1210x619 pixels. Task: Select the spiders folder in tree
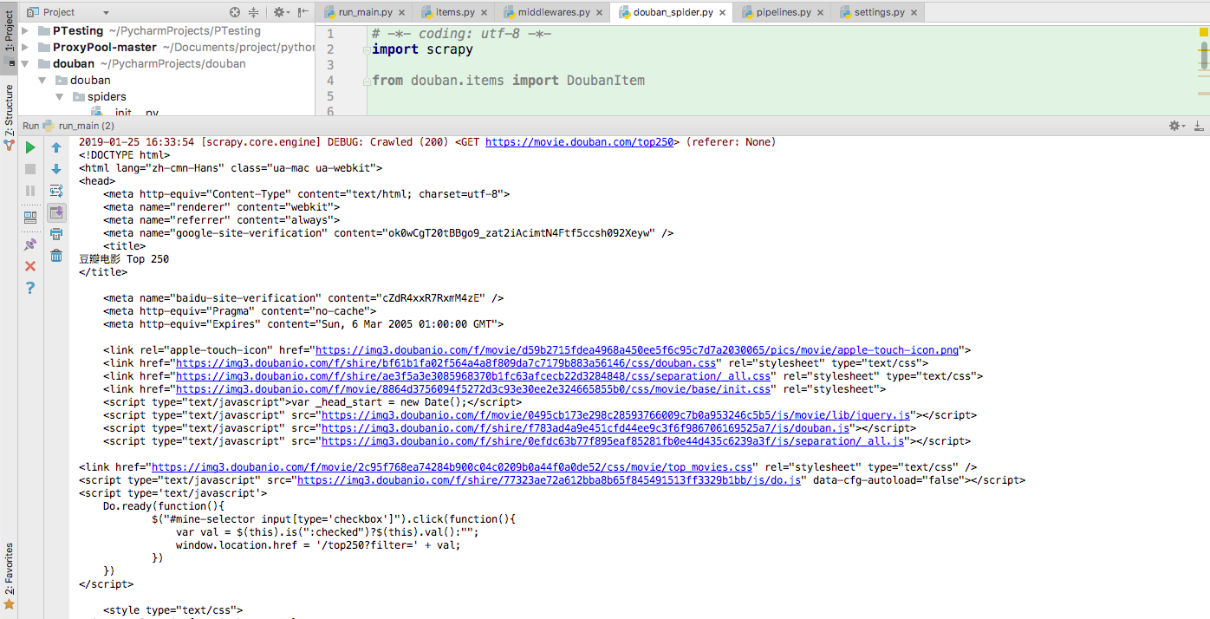[107, 96]
